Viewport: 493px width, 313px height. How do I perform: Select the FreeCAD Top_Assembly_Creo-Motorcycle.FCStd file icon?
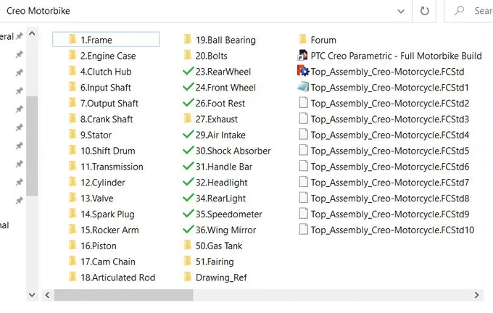pos(303,71)
